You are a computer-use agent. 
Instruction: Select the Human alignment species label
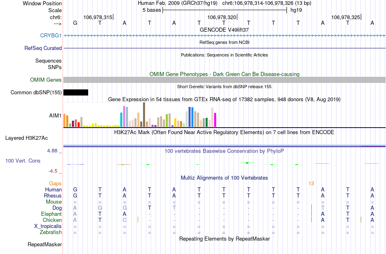coord(53,189)
